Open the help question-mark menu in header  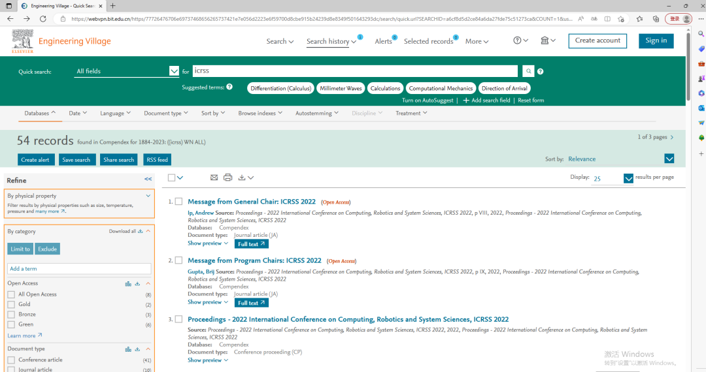(x=520, y=40)
